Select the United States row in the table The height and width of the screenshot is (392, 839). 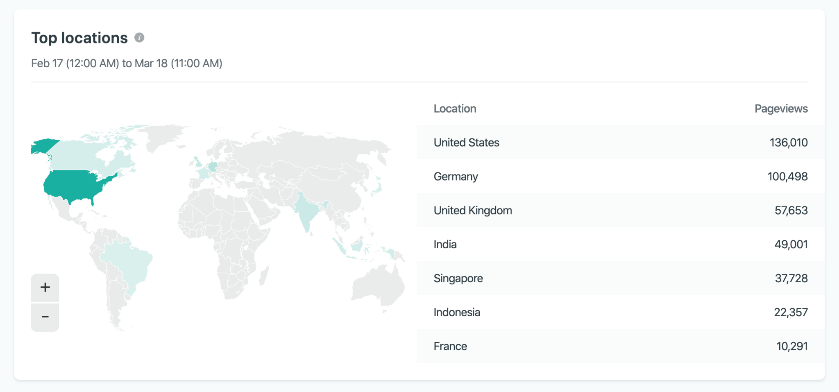pos(615,143)
